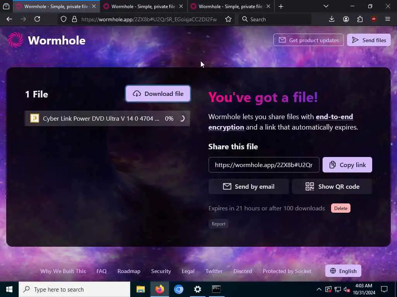The width and height of the screenshot is (397, 297).
Task: Open the network tray icon
Action: 338,289
